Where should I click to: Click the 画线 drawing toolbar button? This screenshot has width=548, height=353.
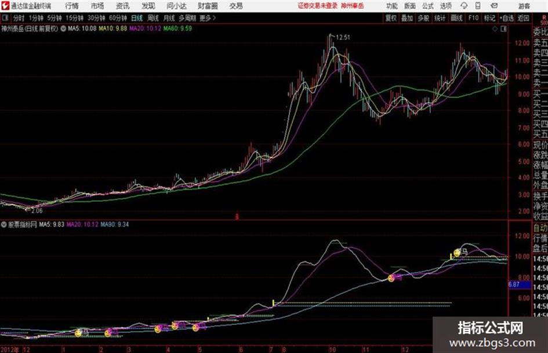coord(457,18)
